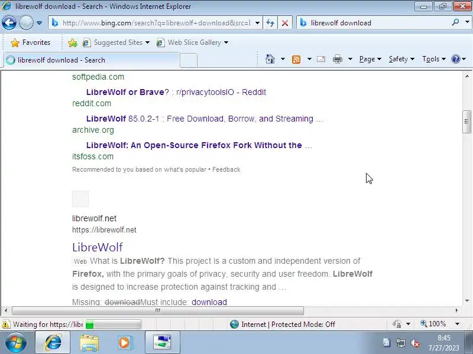Open the recent pages dropdown arrow
The image size is (473, 354).
(x=39, y=23)
